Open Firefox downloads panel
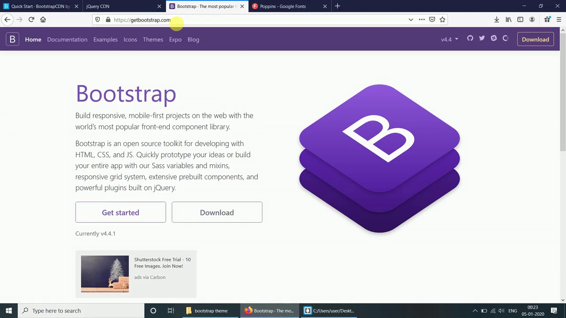The width and height of the screenshot is (566, 318). pyautogui.click(x=497, y=19)
